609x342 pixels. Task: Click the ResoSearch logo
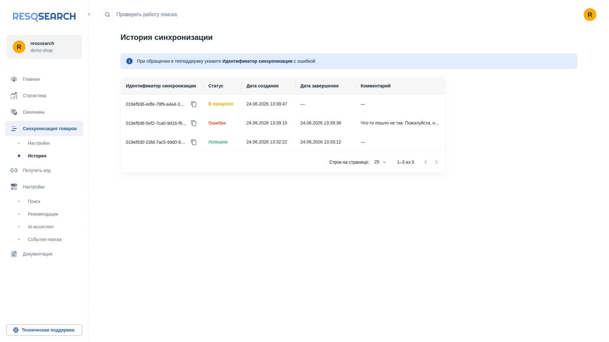[44, 16]
